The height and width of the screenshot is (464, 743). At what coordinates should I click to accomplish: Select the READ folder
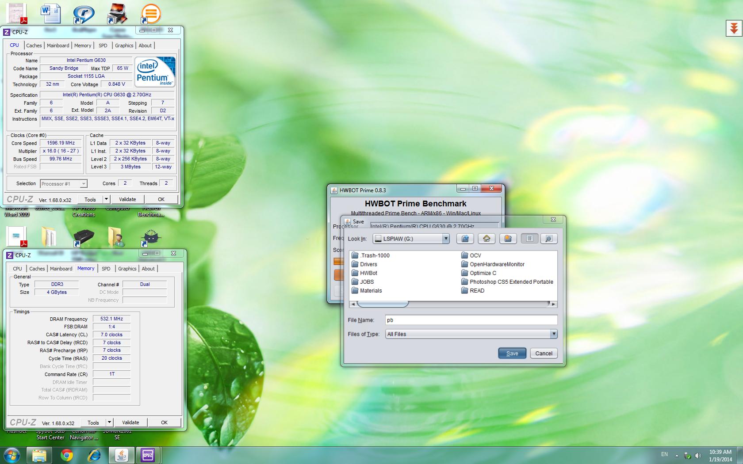point(473,291)
